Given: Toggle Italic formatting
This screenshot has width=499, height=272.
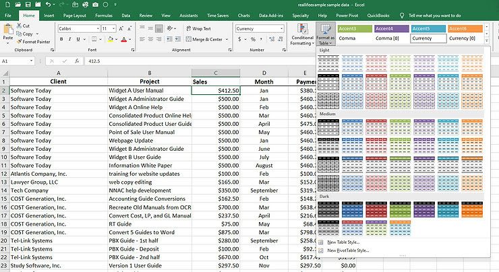Looking at the screenshot, I should [x=69, y=39].
